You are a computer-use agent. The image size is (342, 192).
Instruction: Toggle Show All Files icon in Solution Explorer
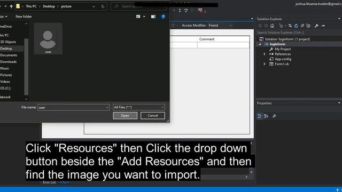pyautogui.click(x=308, y=26)
